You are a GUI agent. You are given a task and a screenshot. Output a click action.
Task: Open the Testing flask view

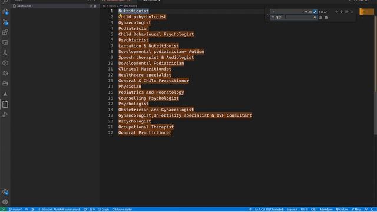[x=5, y=53]
